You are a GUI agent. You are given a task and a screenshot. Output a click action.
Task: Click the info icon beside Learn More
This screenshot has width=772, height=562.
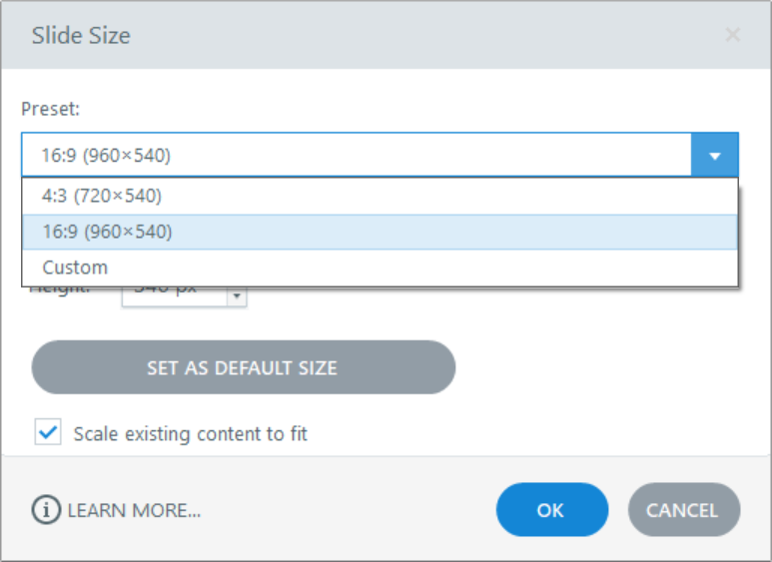coord(46,510)
